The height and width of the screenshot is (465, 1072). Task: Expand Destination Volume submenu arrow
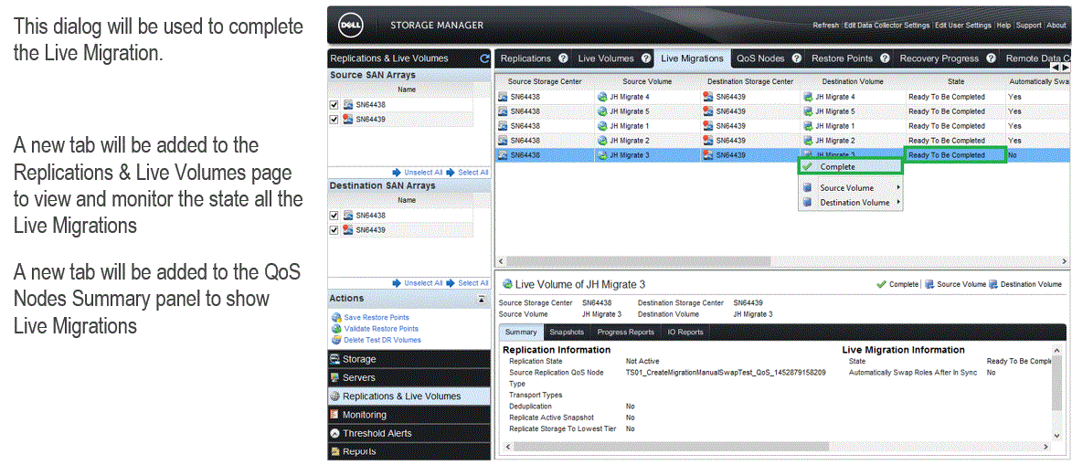coord(897,203)
